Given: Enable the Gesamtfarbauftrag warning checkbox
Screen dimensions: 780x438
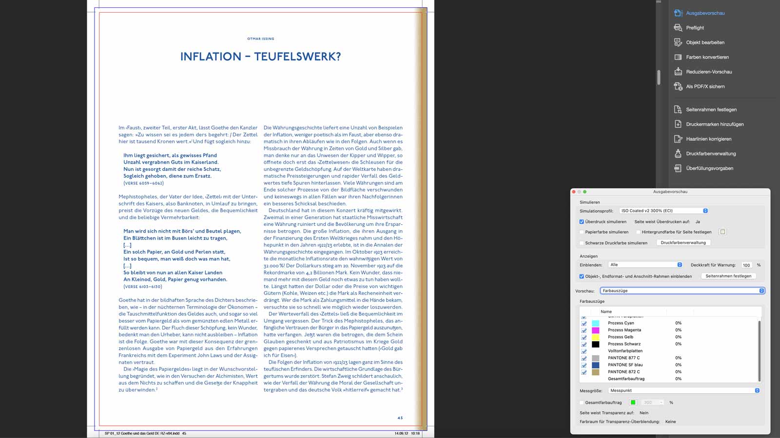Looking at the screenshot, I should click(582, 402).
